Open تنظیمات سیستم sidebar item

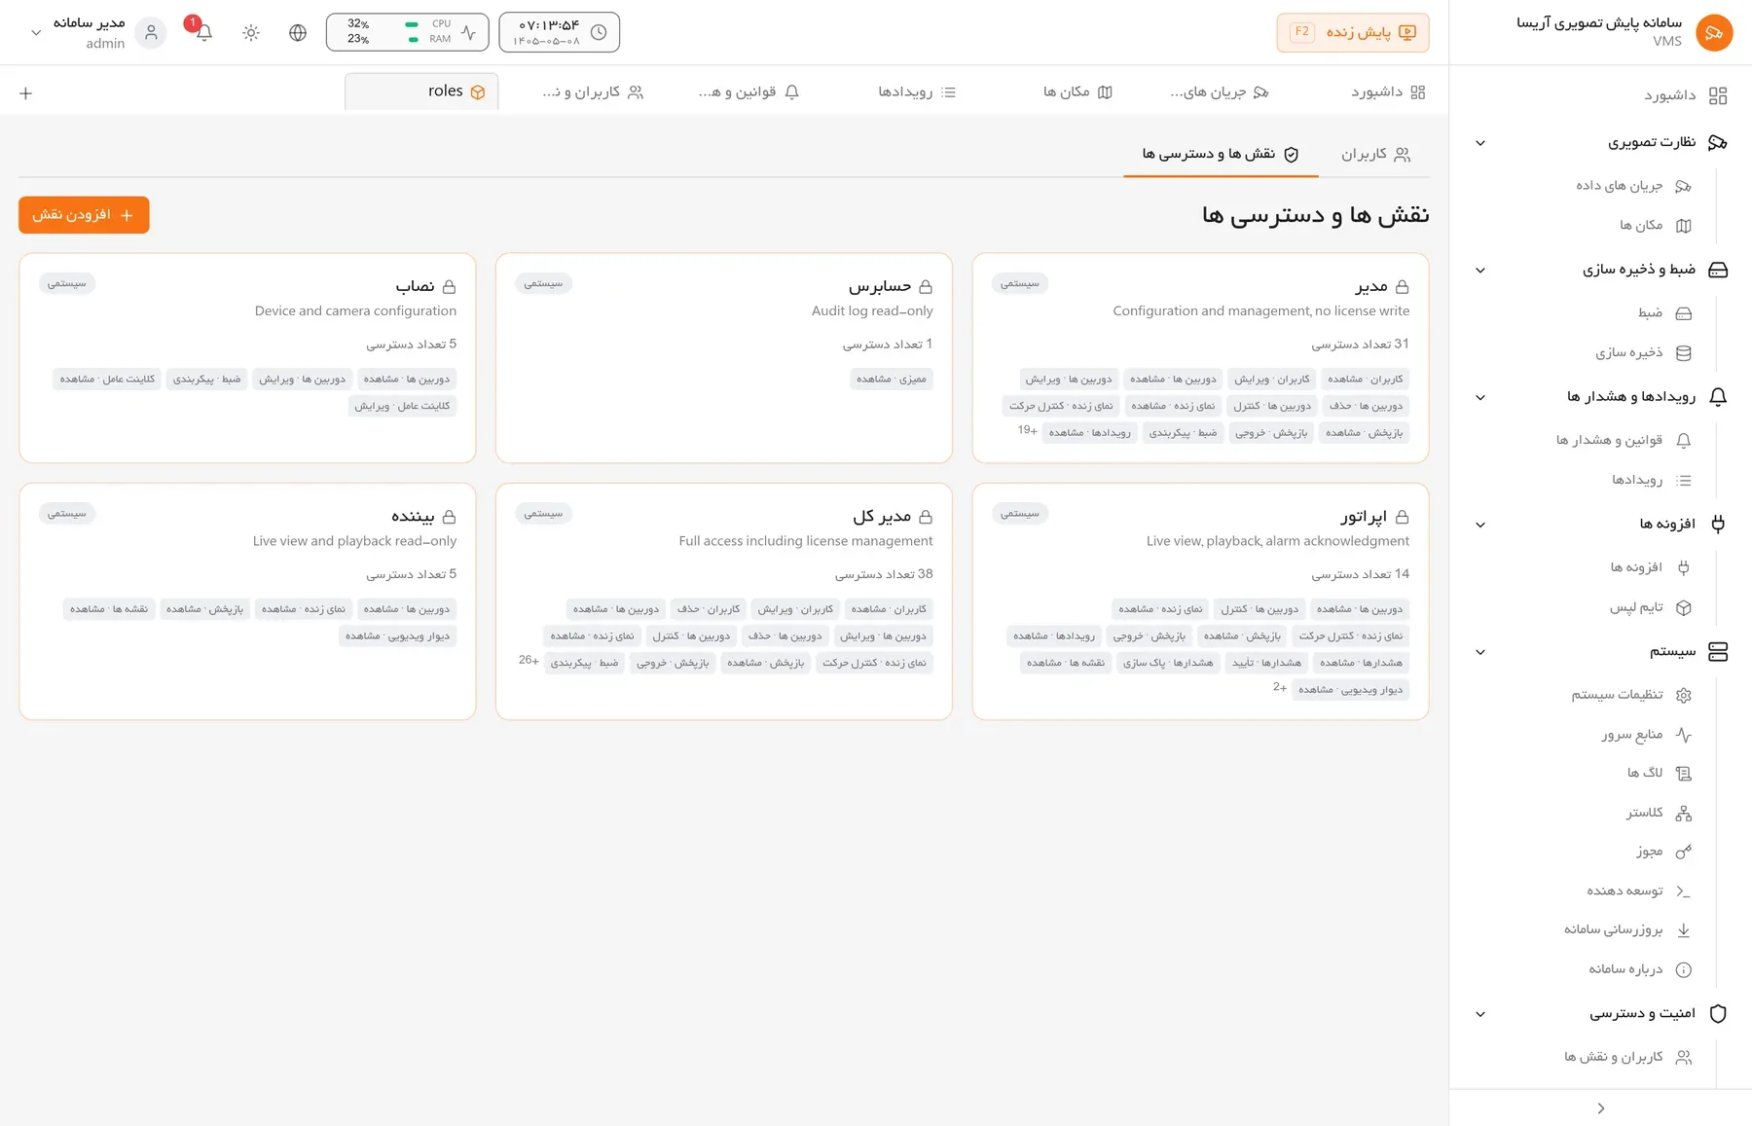click(x=1632, y=695)
